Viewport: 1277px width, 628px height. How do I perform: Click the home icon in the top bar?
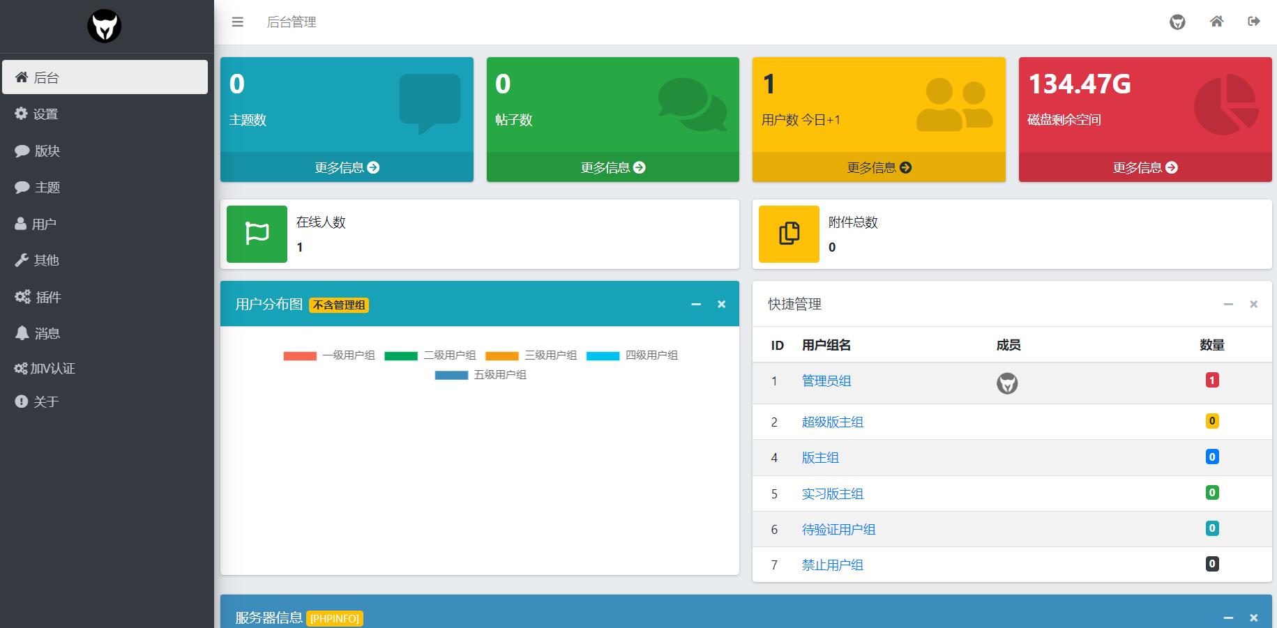(x=1216, y=22)
